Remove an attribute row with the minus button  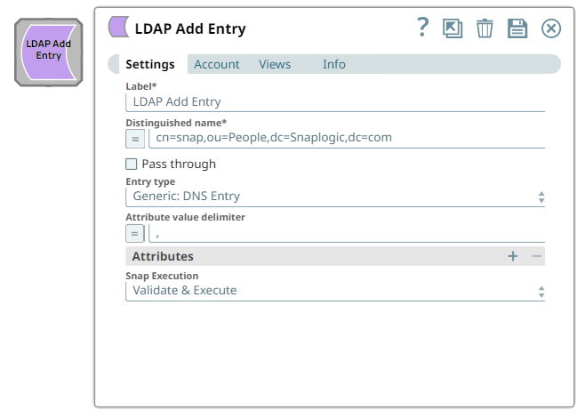click(536, 256)
